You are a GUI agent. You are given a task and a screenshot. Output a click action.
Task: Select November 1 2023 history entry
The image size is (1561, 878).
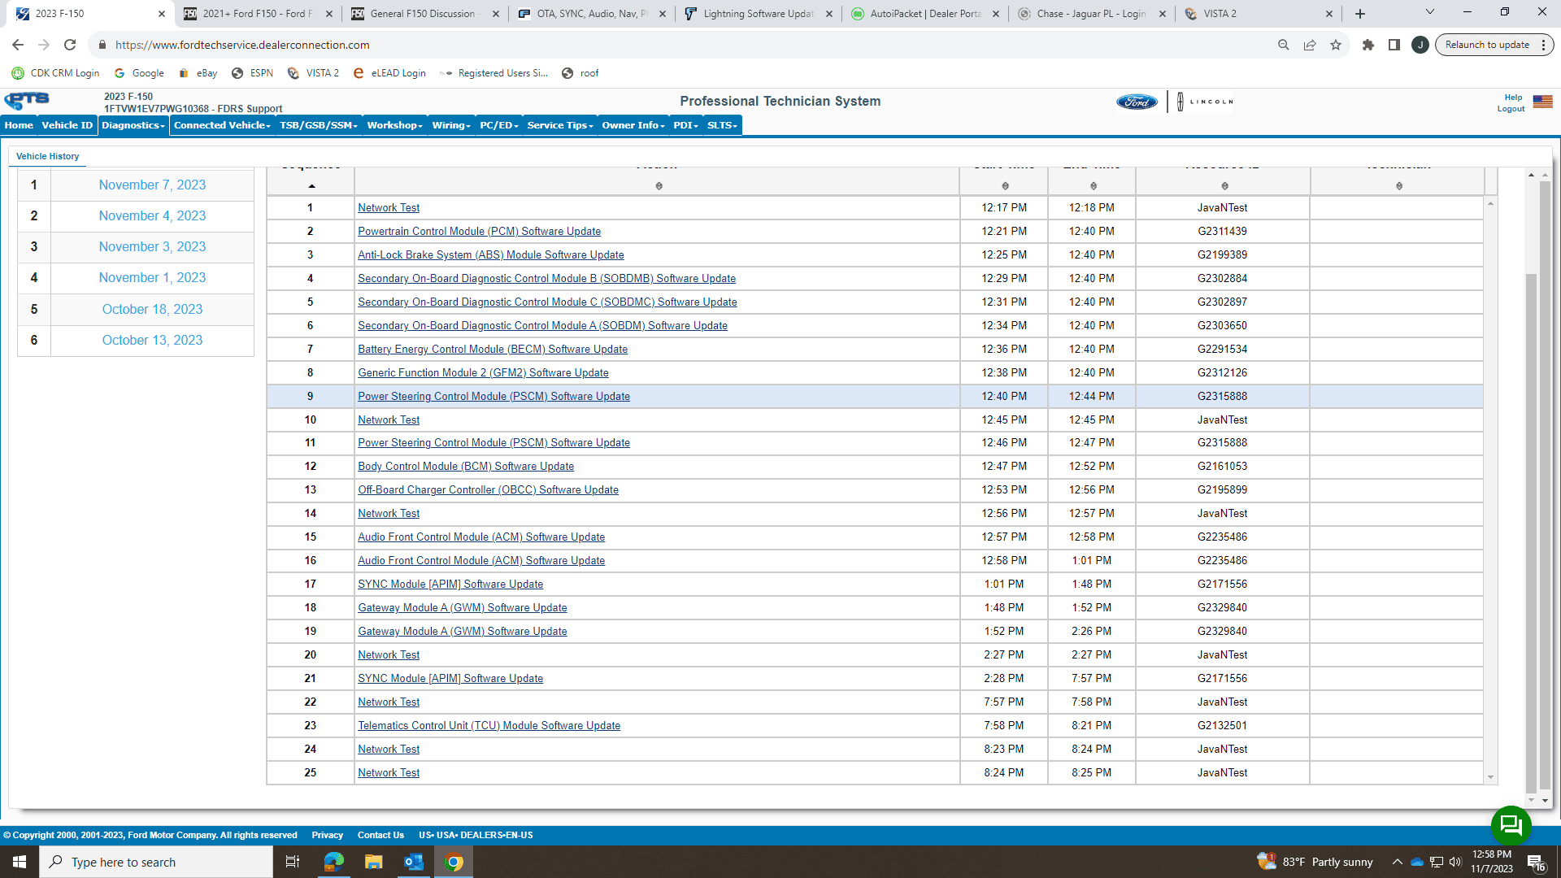pyautogui.click(x=152, y=278)
